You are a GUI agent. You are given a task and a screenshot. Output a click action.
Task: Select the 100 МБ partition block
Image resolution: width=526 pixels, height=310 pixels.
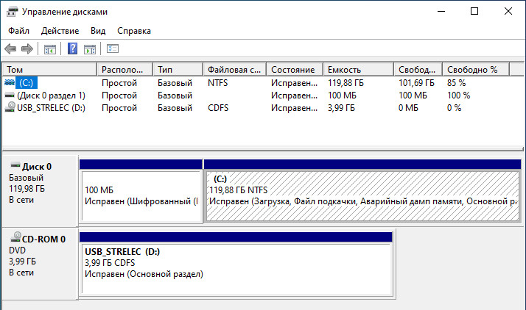point(141,196)
